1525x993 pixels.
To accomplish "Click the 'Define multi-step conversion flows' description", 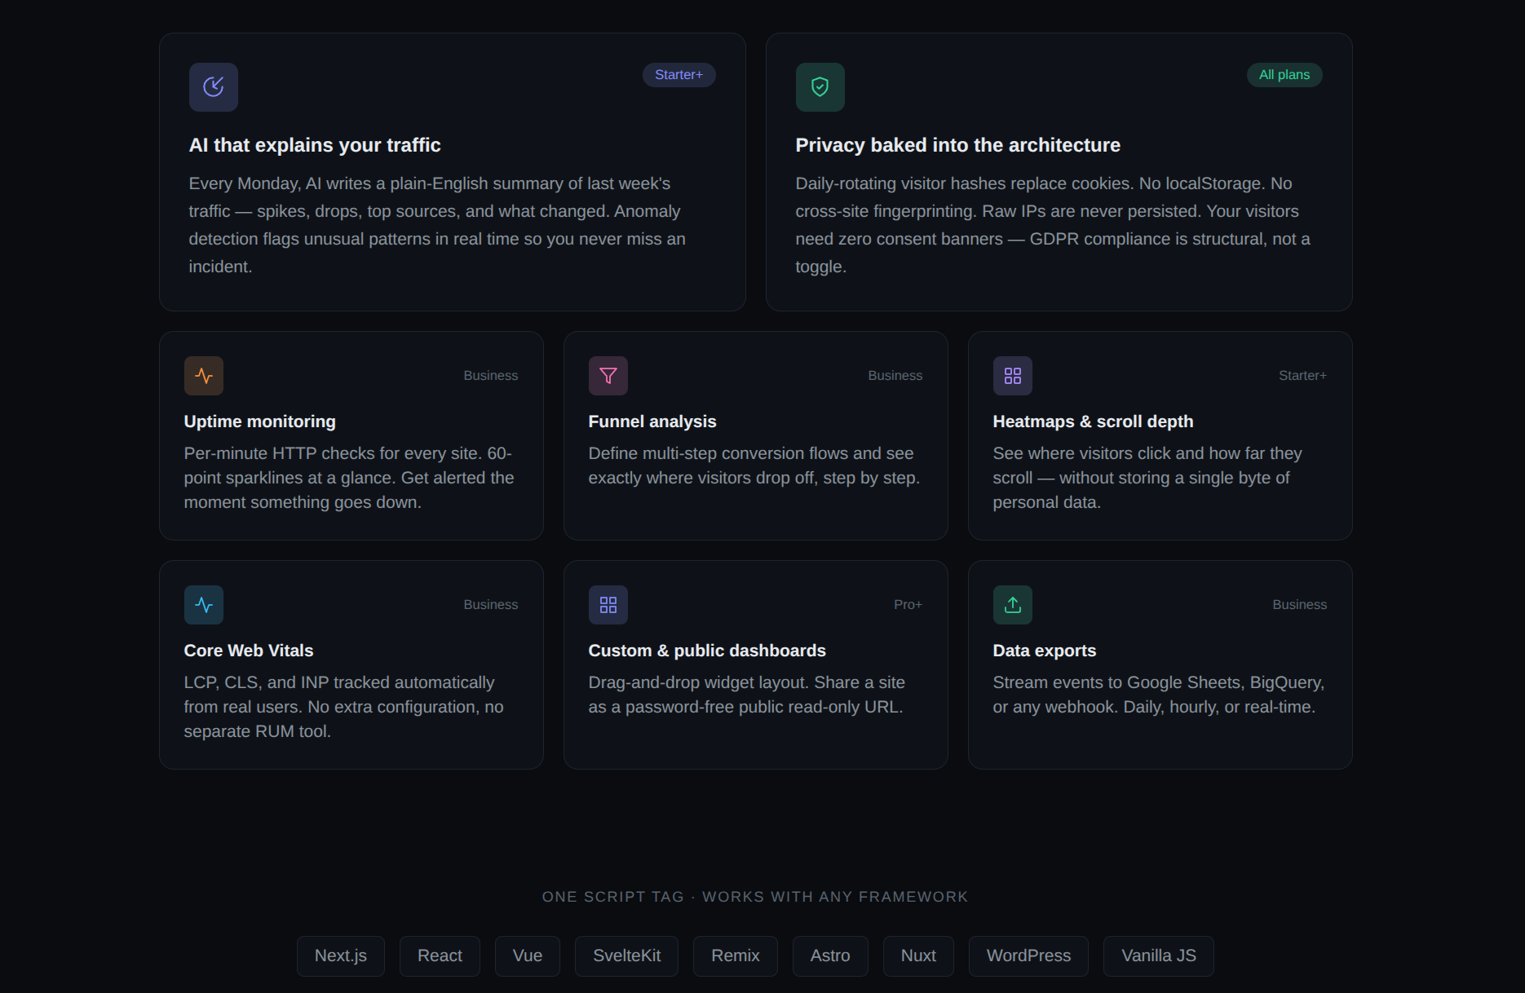I will tap(754, 466).
